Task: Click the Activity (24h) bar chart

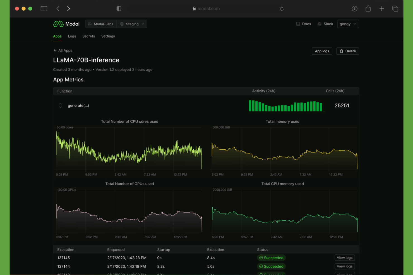Action: pyautogui.click(x=287, y=106)
